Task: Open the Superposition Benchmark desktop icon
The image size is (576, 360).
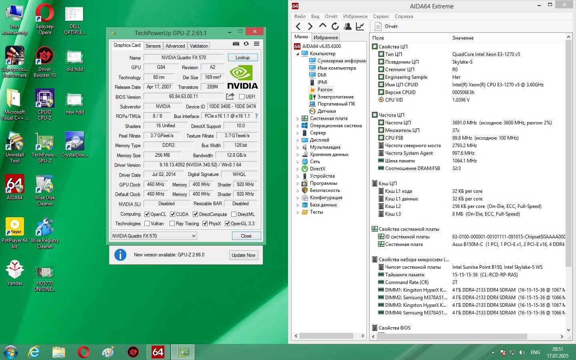Action: [x=15, y=62]
